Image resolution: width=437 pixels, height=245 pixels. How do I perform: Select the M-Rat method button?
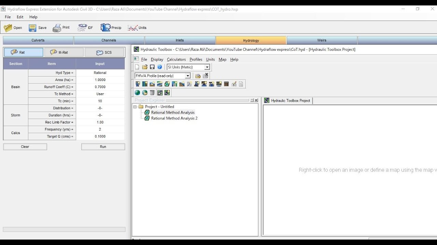pyautogui.click(x=64, y=52)
